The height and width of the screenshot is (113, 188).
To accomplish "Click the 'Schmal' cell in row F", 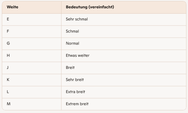I will (72, 31).
